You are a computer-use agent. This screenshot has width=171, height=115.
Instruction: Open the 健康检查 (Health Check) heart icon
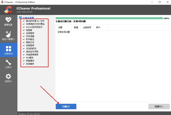point(8,20)
